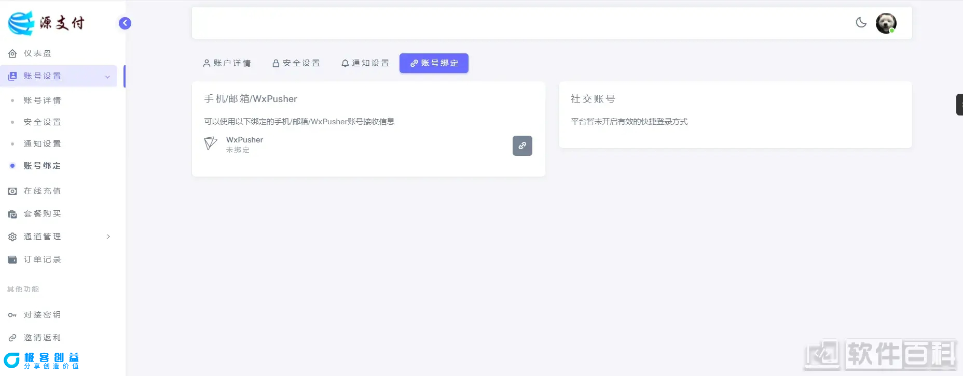This screenshot has height=376, width=963.
Task: Collapse the sidebar with the arrow button
Action: coord(125,23)
